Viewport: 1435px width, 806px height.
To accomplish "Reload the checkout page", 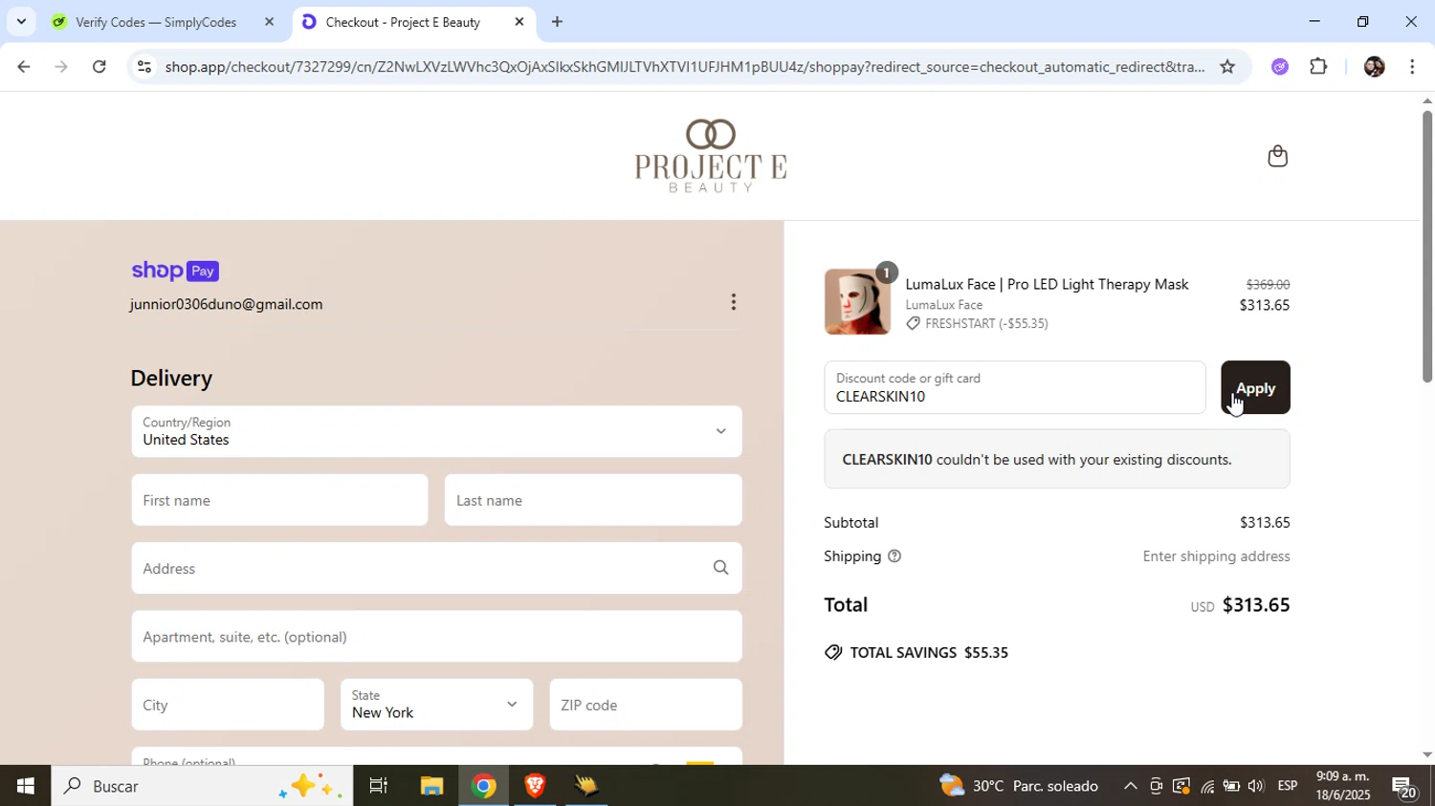I will (99, 67).
